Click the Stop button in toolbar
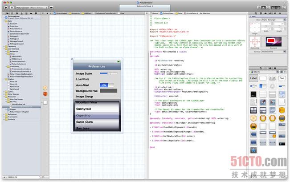Viewport: 290px width, 182px height. (x=12, y=8)
